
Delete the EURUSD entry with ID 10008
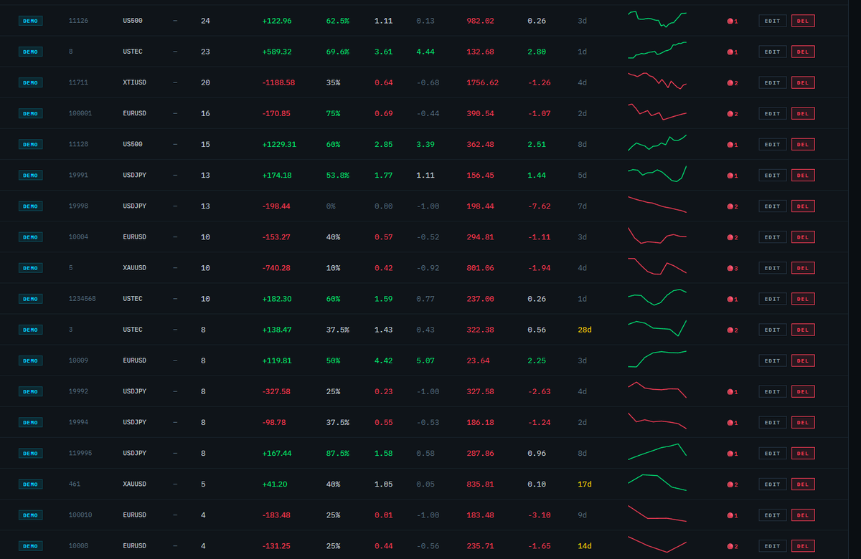point(803,545)
